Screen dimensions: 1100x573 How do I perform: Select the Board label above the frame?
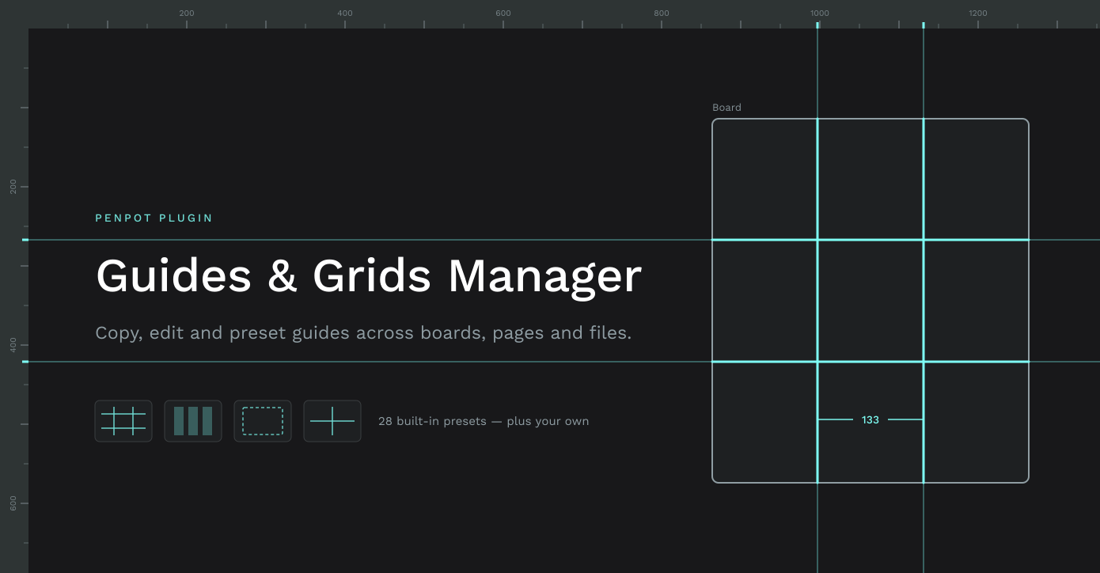pyautogui.click(x=726, y=108)
